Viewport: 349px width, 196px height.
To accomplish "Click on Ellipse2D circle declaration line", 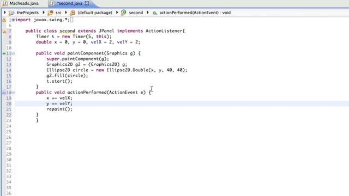I will pos(117,70).
